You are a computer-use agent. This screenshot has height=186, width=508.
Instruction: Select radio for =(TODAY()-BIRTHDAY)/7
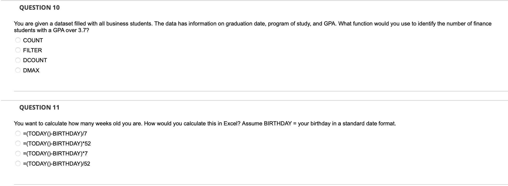coord(18,134)
